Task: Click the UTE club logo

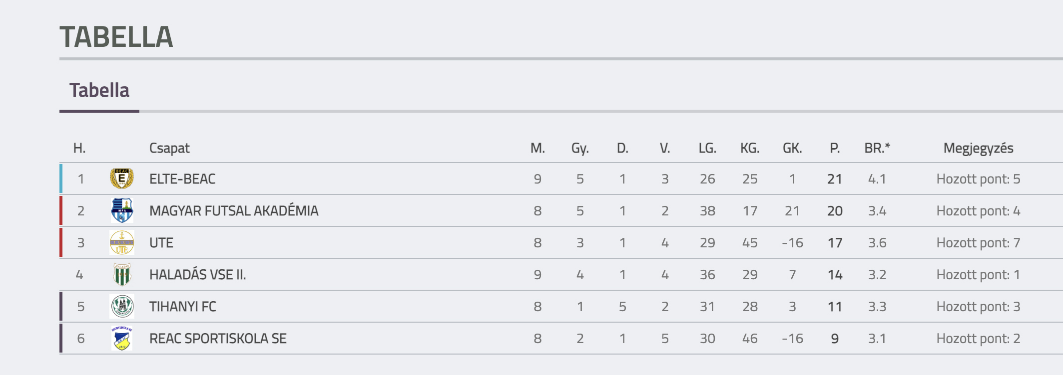Action: pos(122,242)
